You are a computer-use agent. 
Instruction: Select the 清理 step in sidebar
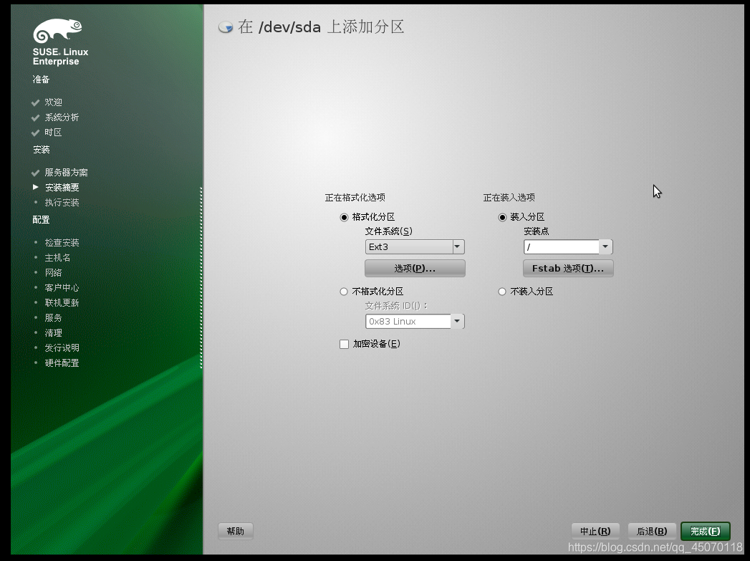[x=53, y=333]
